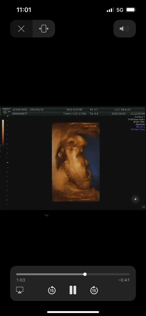Open the AirPlay streaming options
The image size is (146, 316).
[x=20, y=290]
